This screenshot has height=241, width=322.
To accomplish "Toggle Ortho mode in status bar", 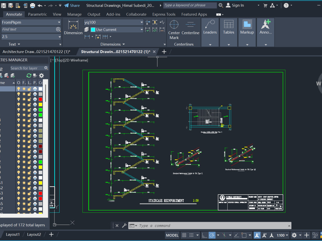I will [204, 235].
